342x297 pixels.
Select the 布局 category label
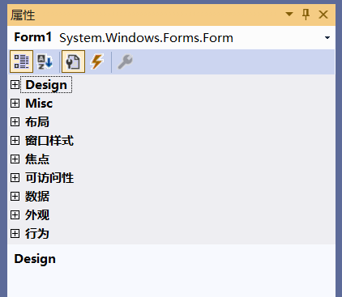click(x=37, y=122)
